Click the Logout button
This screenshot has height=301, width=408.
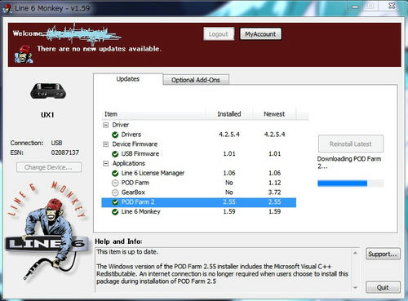click(219, 34)
